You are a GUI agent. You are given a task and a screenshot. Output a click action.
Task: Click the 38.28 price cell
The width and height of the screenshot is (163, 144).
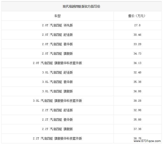[x=137, y=101]
